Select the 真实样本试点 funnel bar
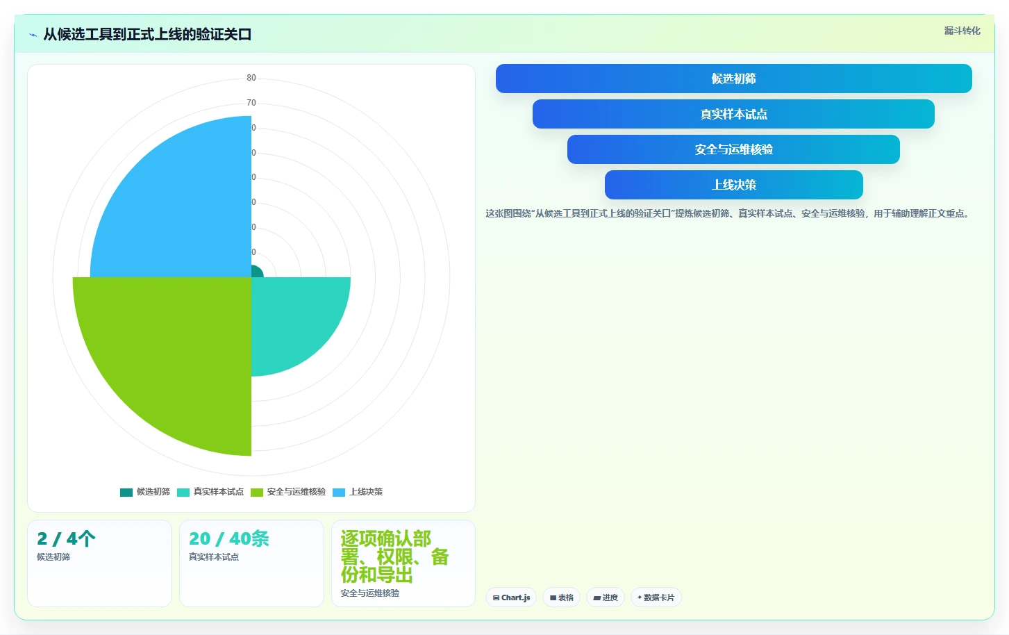The image size is (1009, 635). tap(733, 114)
